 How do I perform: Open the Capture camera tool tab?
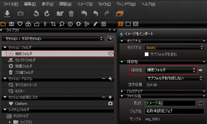(x=11, y=24)
